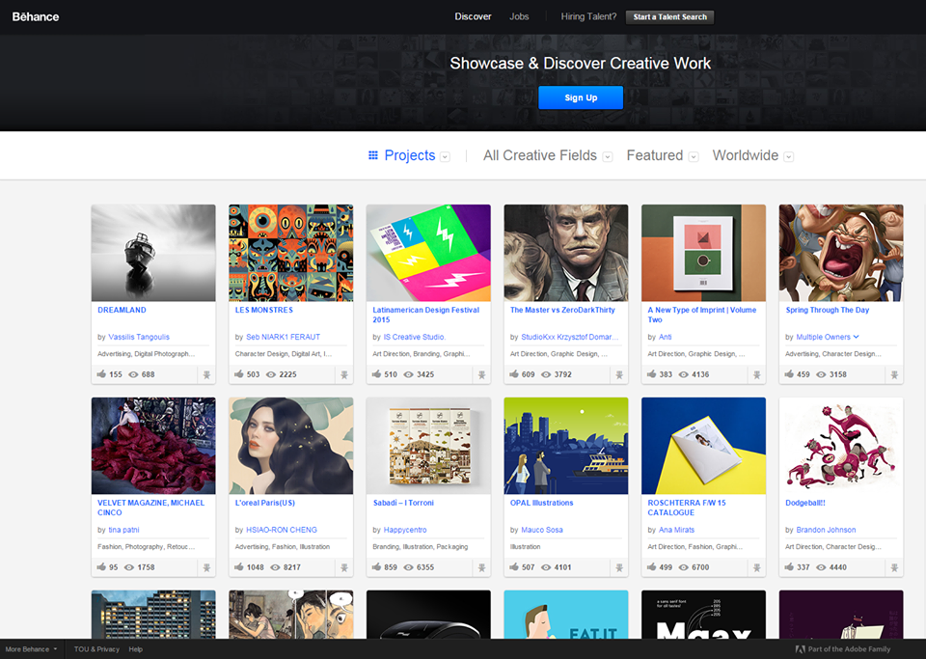Go to the Jobs nav item
This screenshot has width=926, height=659.
(519, 16)
